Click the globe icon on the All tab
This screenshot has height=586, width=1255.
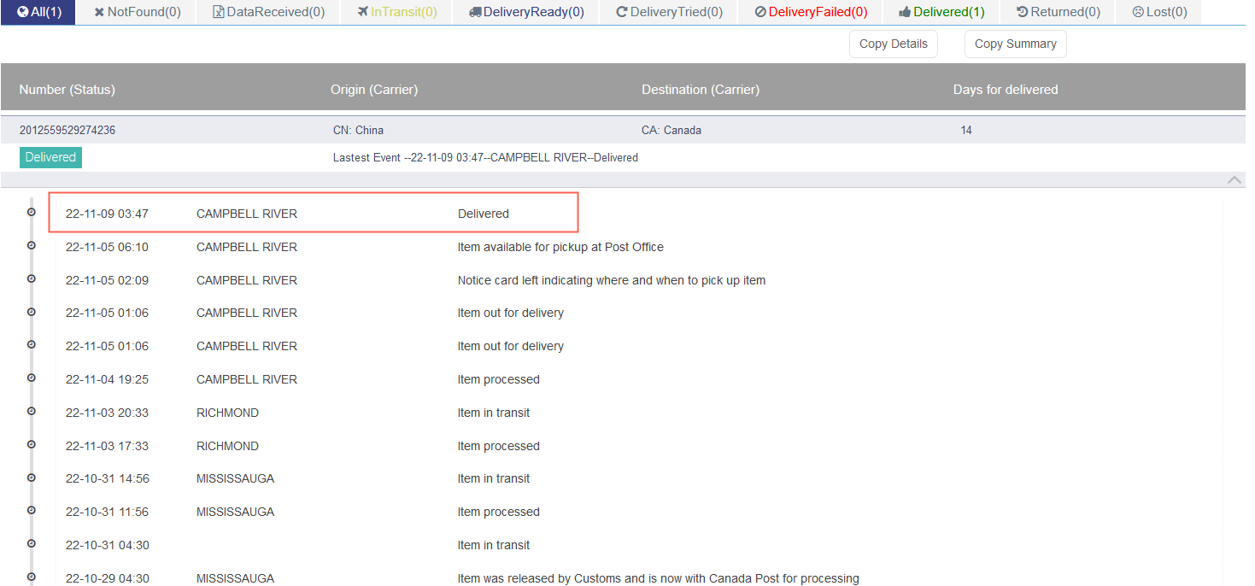23,12
